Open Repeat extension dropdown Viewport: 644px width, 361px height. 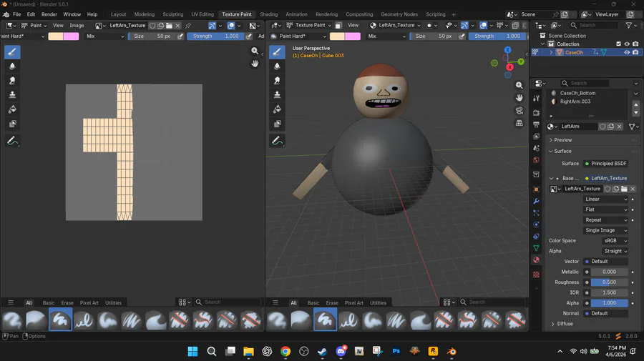tap(606, 220)
